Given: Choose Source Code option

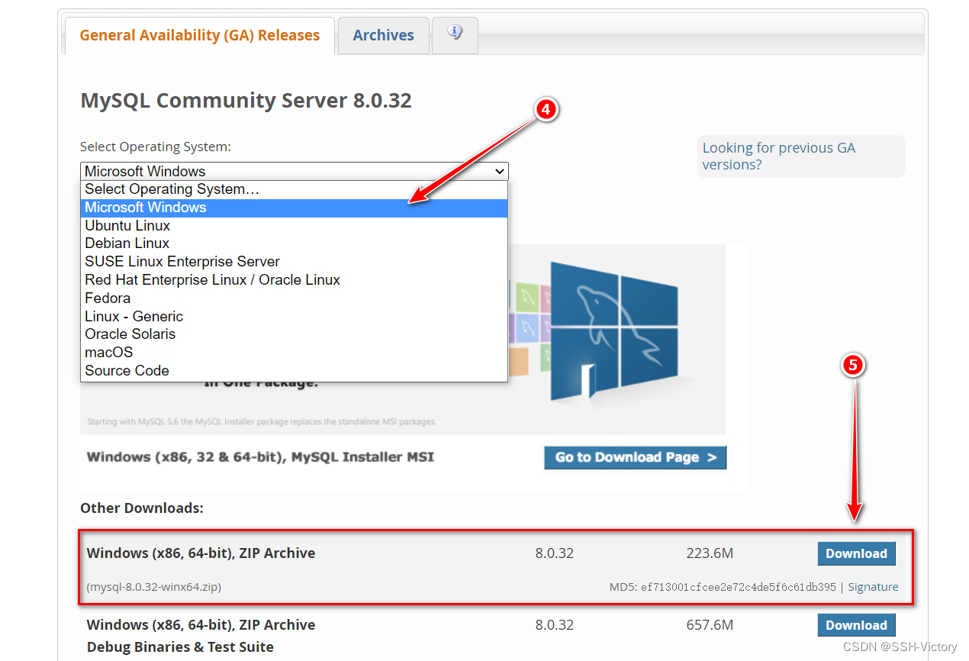Looking at the screenshot, I should 294,371.
